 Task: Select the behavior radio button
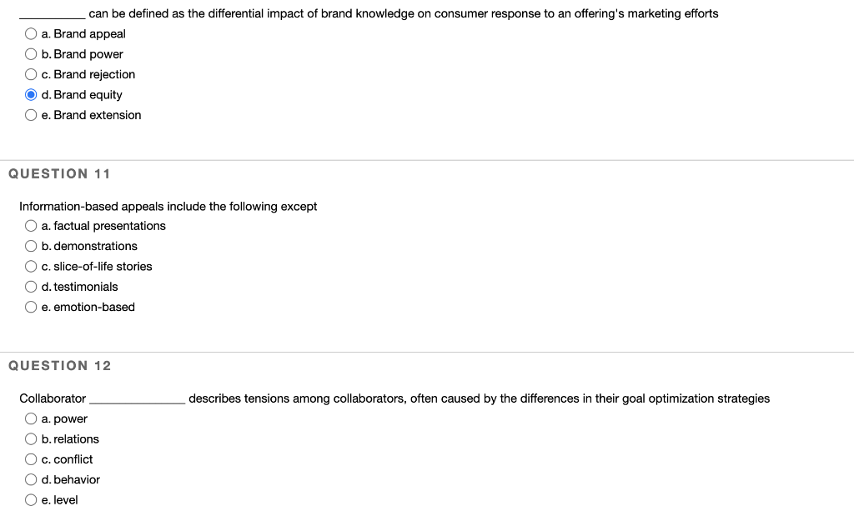pyautogui.click(x=31, y=479)
